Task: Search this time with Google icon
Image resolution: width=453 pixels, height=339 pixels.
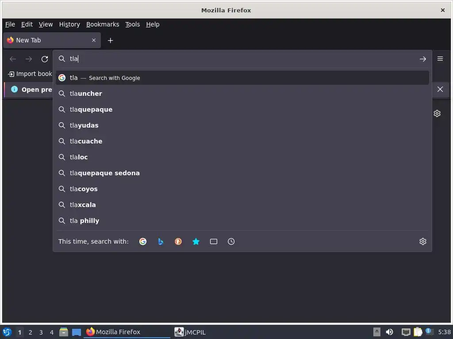Action: [143, 241]
